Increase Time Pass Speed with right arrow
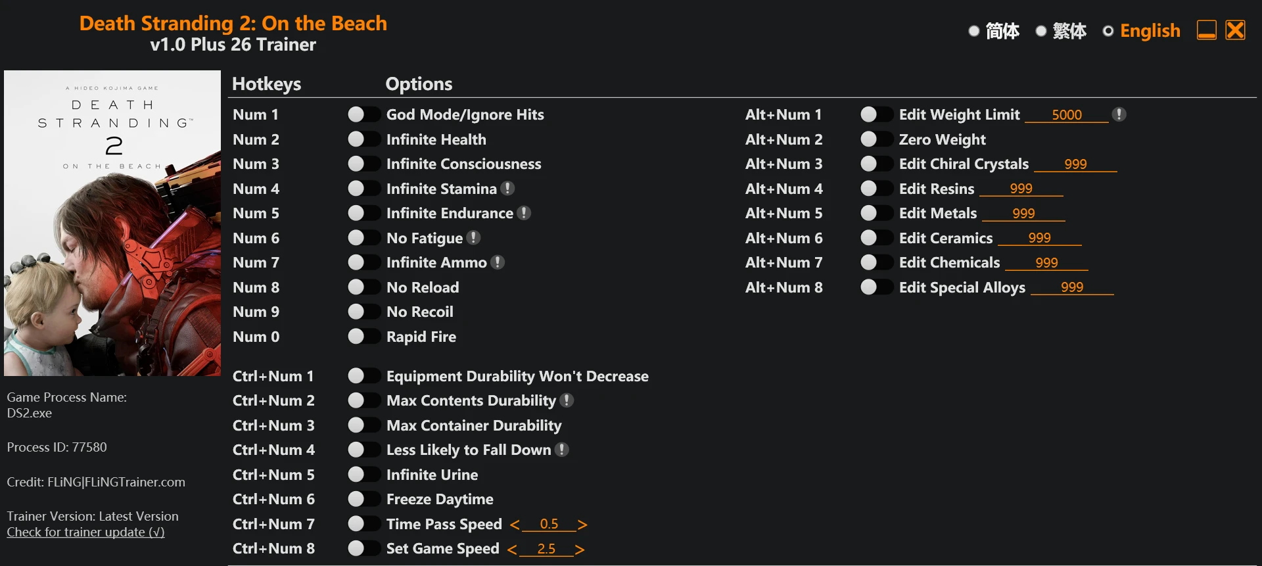The width and height of the screenshot is (1262, 566). [582, 525]
